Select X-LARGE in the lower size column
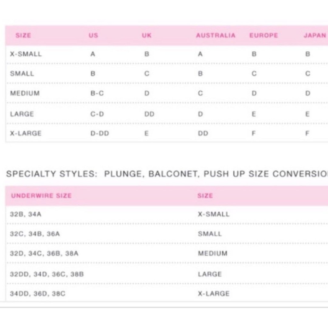 214,294
